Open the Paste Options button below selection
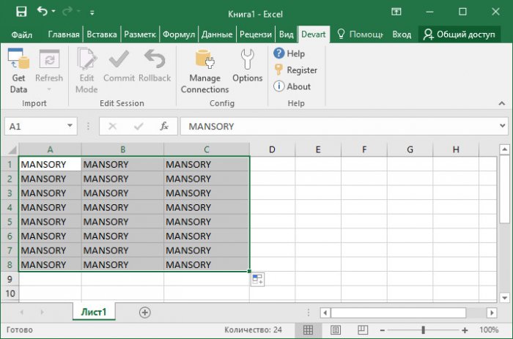This screenshot has width=513, height=339. [257, 279]
